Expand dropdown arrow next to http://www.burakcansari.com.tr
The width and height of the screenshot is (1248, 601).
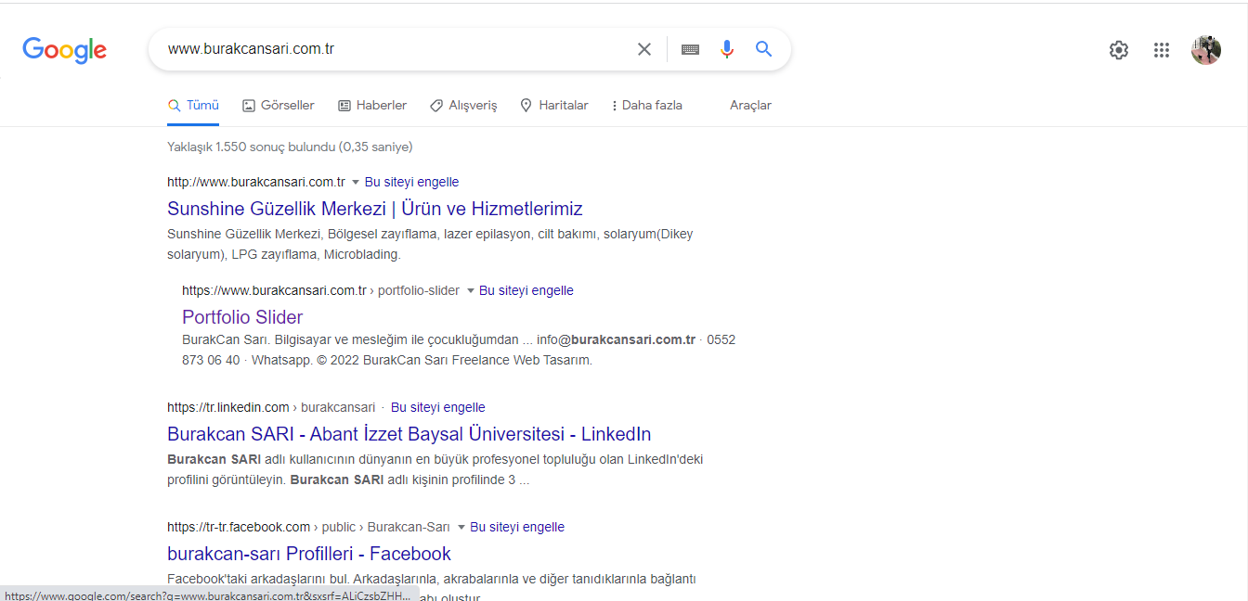[355, 183]
